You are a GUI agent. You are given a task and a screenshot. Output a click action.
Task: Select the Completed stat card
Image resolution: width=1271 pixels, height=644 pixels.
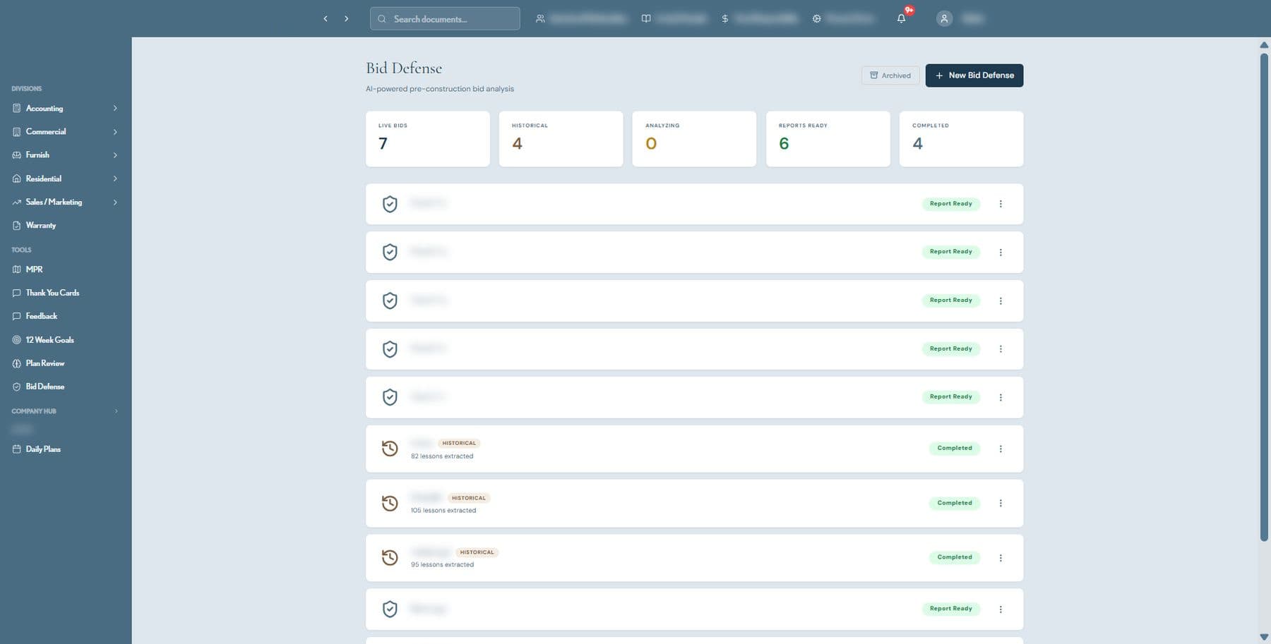click(962, 139)
